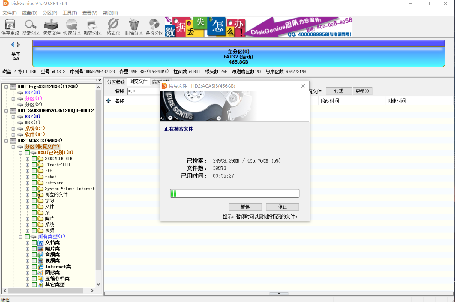Check the $RECYCLE.BIN checkbox
455x302 pixels.
click(x=34, y=159)
